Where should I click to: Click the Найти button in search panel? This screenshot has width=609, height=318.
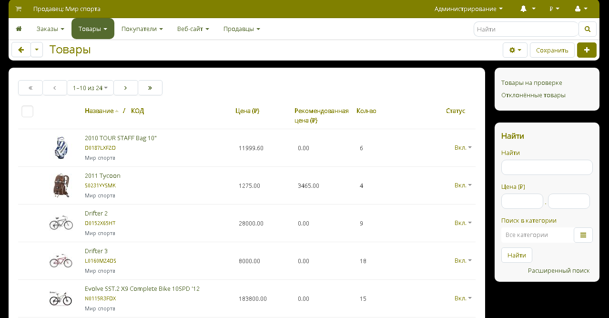coord(517,255)
